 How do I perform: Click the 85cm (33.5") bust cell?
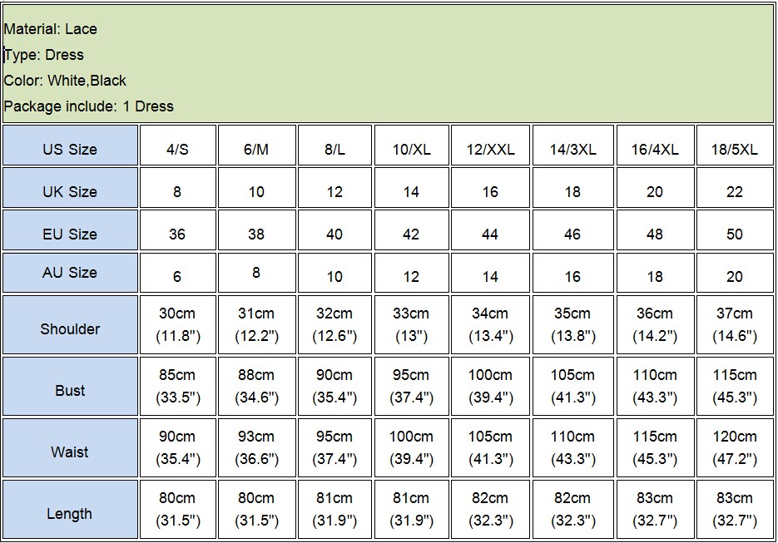pos(177,387)
